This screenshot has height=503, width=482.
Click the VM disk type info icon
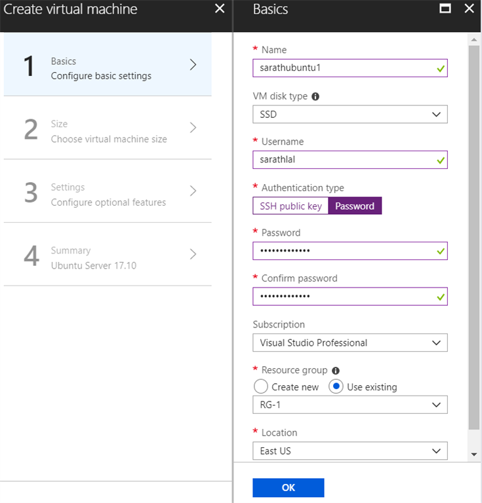pos(315,96)
